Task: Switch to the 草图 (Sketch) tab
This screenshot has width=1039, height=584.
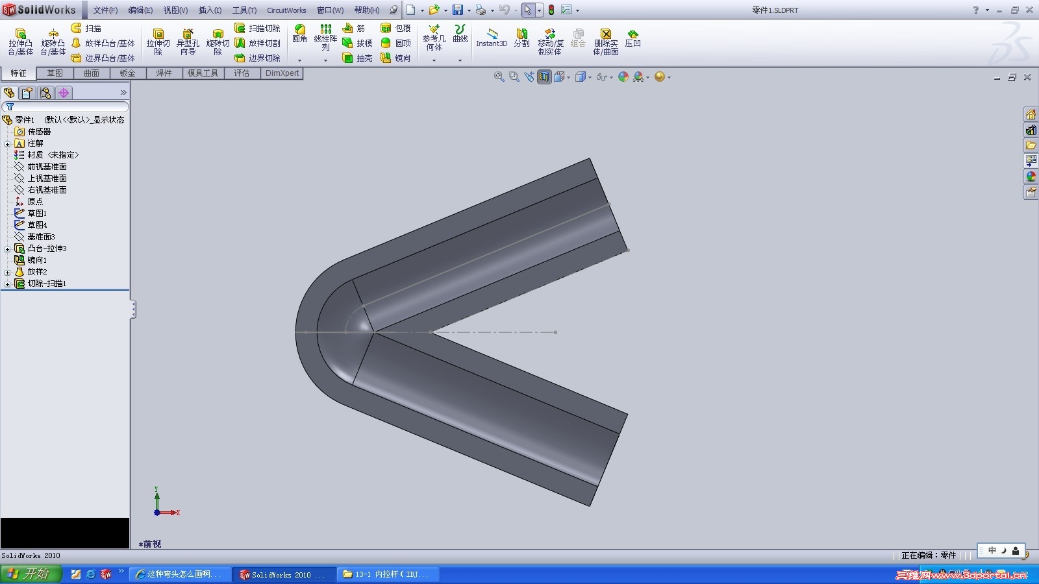Action: [55, 73]
